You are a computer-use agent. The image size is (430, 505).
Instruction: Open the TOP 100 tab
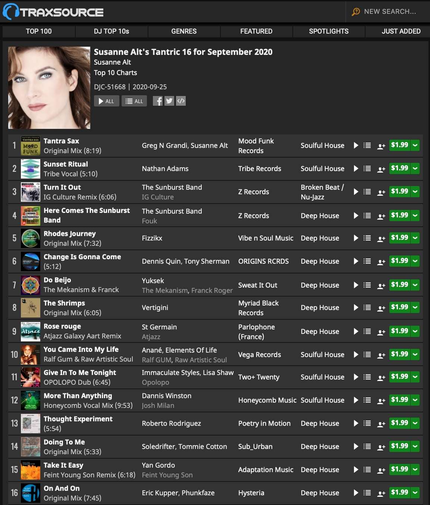click(39, 31)
